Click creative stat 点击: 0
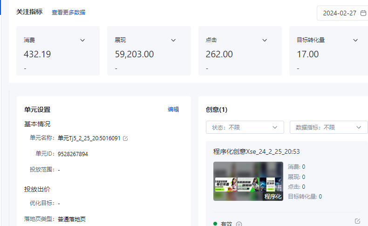The width and height of the screenshot is (368, 226). click(296, 186)
